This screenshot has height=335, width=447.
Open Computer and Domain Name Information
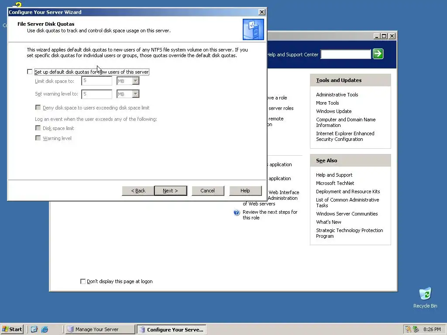(346, 122)
